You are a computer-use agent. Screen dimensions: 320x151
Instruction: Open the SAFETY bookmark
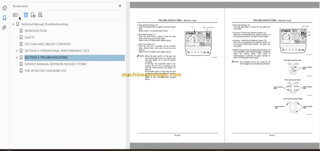click(30, 38)
